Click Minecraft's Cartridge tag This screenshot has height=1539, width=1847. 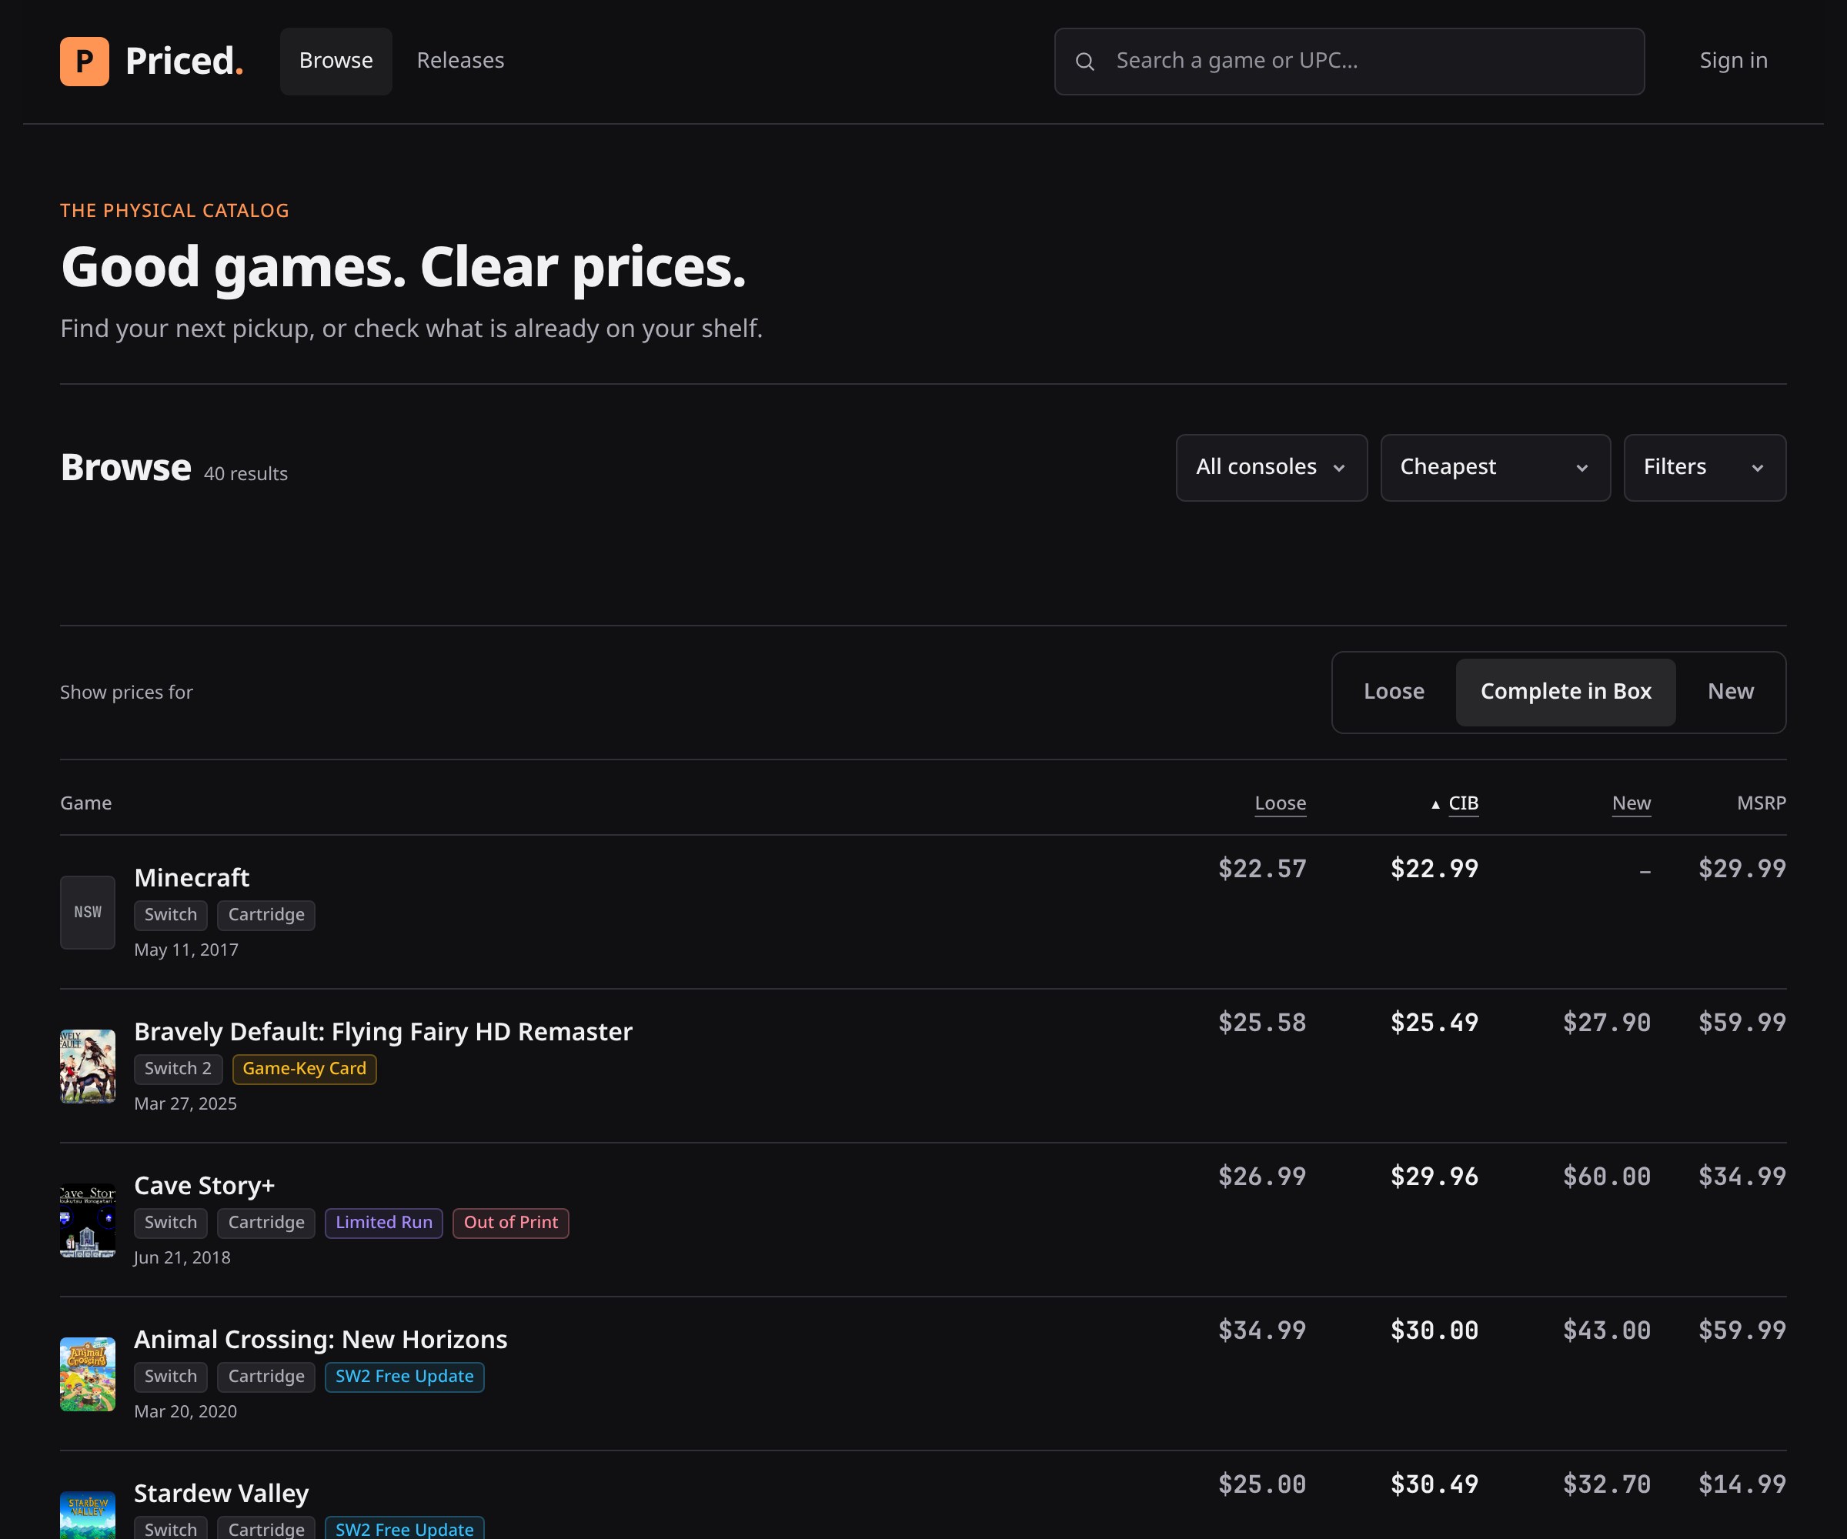tap(266, 915)
